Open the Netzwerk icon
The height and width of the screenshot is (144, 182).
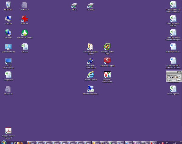point(8,34)
